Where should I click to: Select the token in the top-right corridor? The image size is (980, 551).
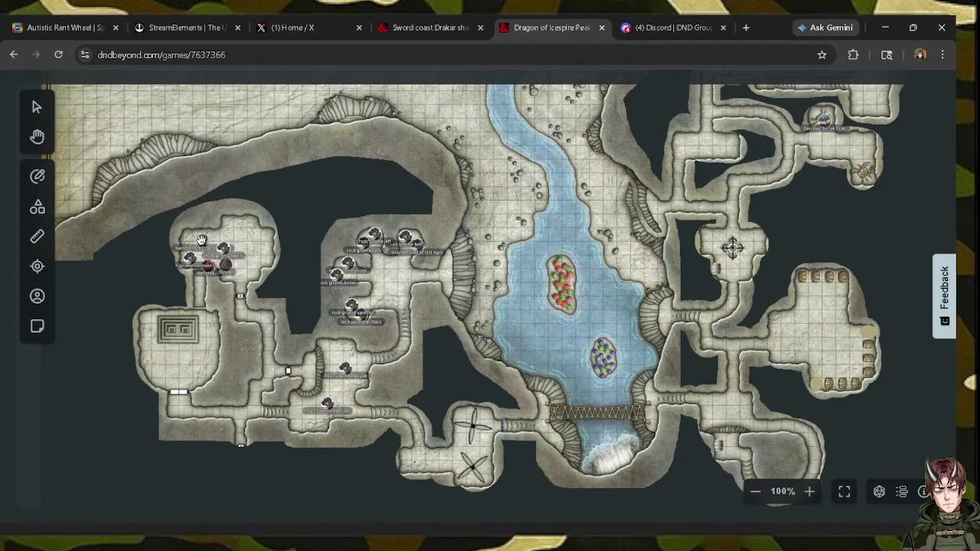coord(824,119)
